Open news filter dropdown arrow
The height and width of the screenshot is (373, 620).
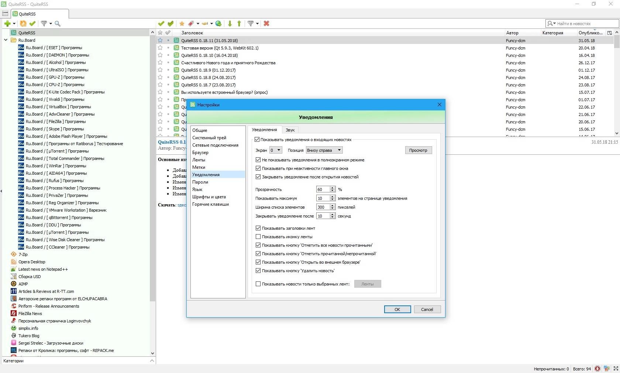coord(257,24)
